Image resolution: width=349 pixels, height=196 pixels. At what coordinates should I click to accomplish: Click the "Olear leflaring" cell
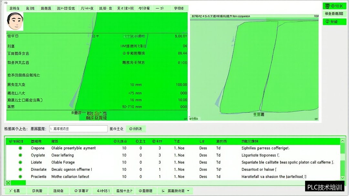(x=63, y=155)
